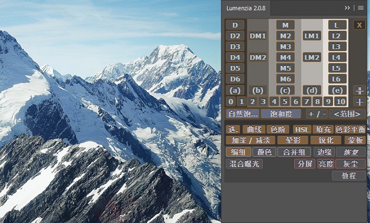The image size is (370, 223).
Task: Open the 教程 tutorial button
Action: tap(349, 176)
